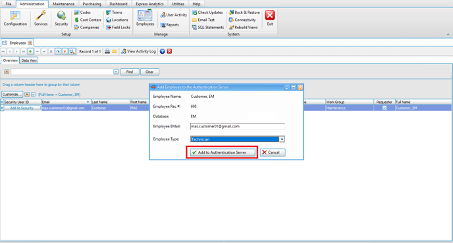Viewport: 453px width, 243px height.
Task: Open the Security globe icon
Action: [61, 18]
